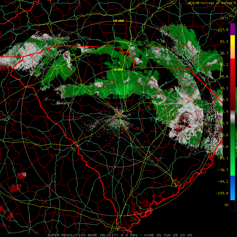This screenshot has width=237, height=237.
Task: Click the Super-Resolution Base Velocity caption
Action: point(120,235)
